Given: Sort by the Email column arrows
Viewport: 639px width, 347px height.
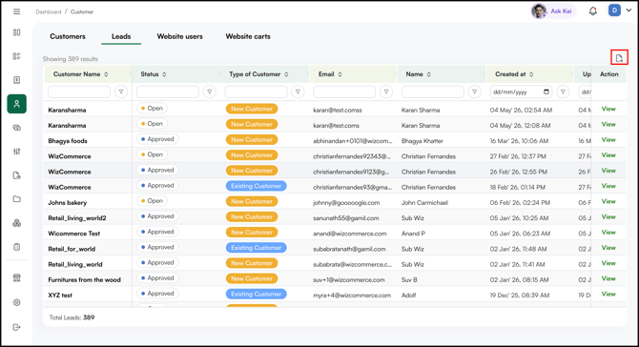Looking at the screenshot, I should 340,74.
